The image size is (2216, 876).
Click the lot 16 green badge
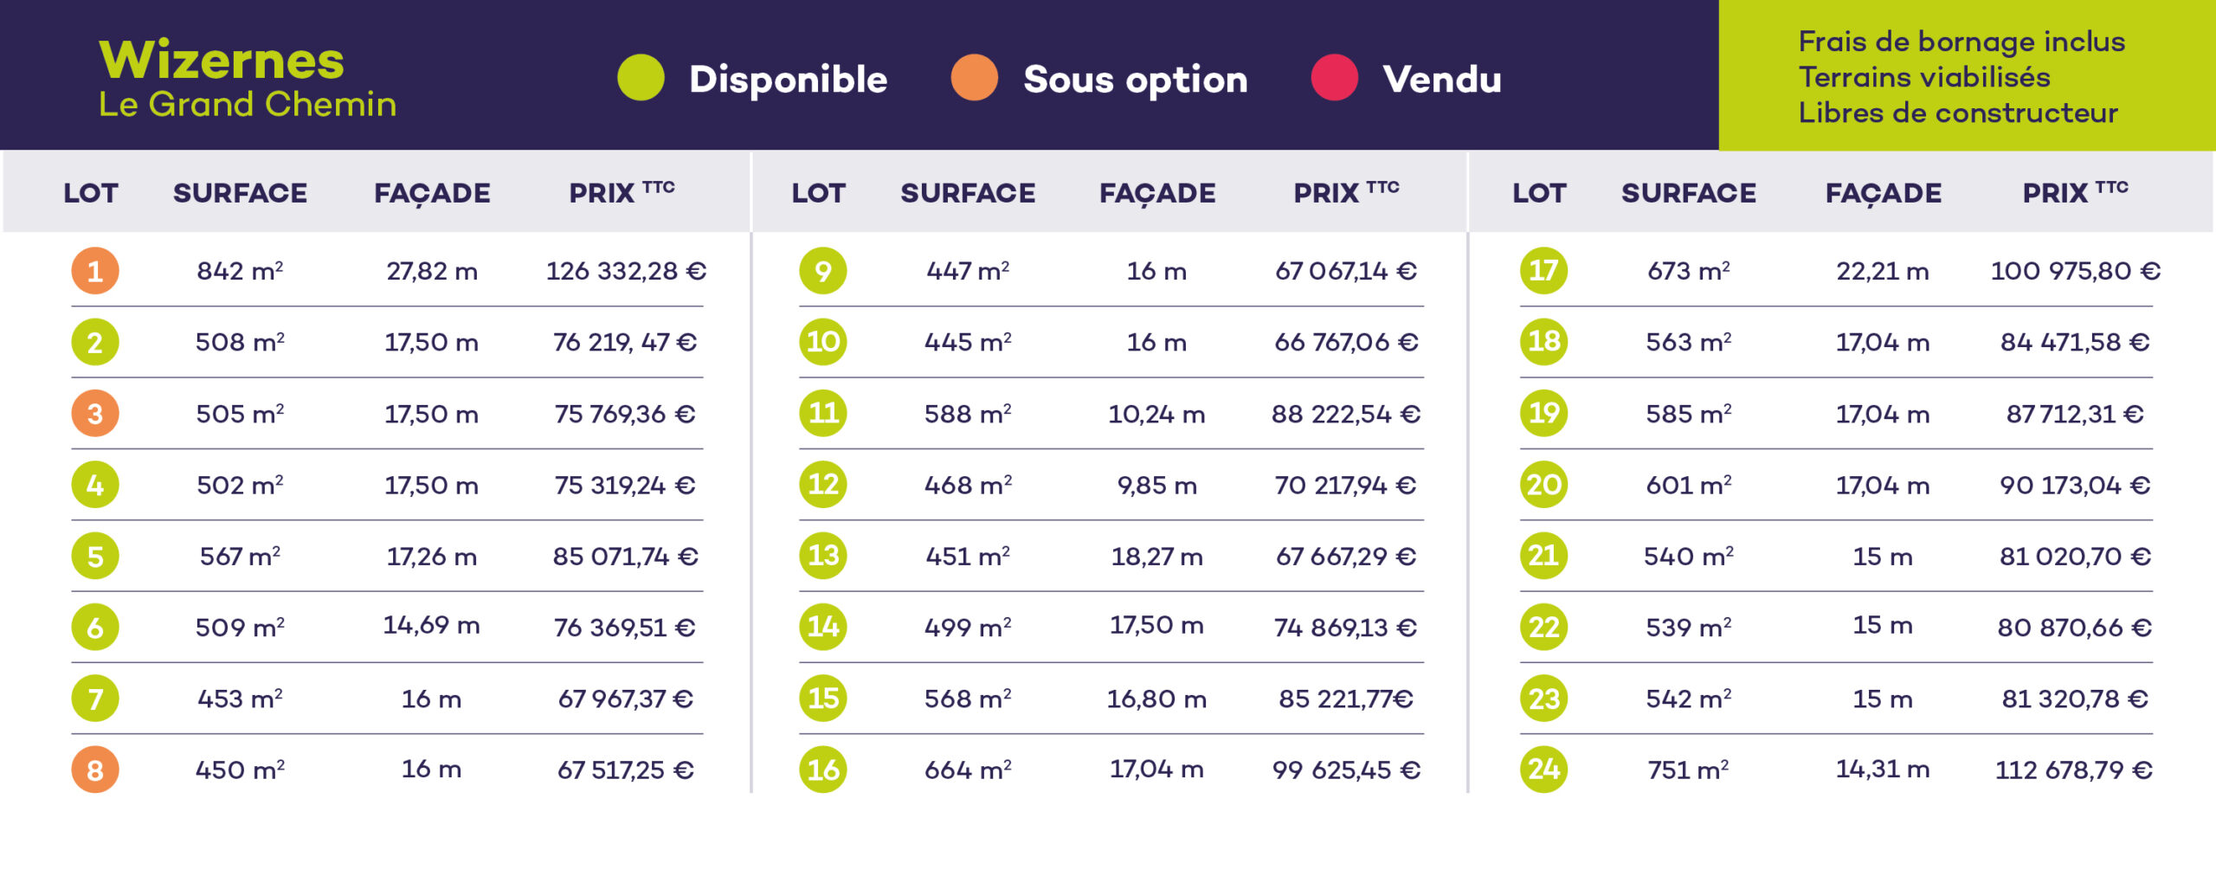[822, 770]
